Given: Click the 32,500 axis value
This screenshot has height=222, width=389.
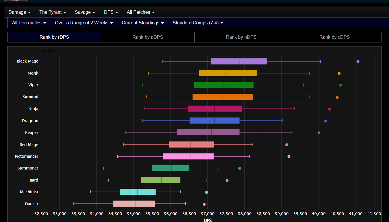Looking at the screenshot, I should tap(41, 214).
